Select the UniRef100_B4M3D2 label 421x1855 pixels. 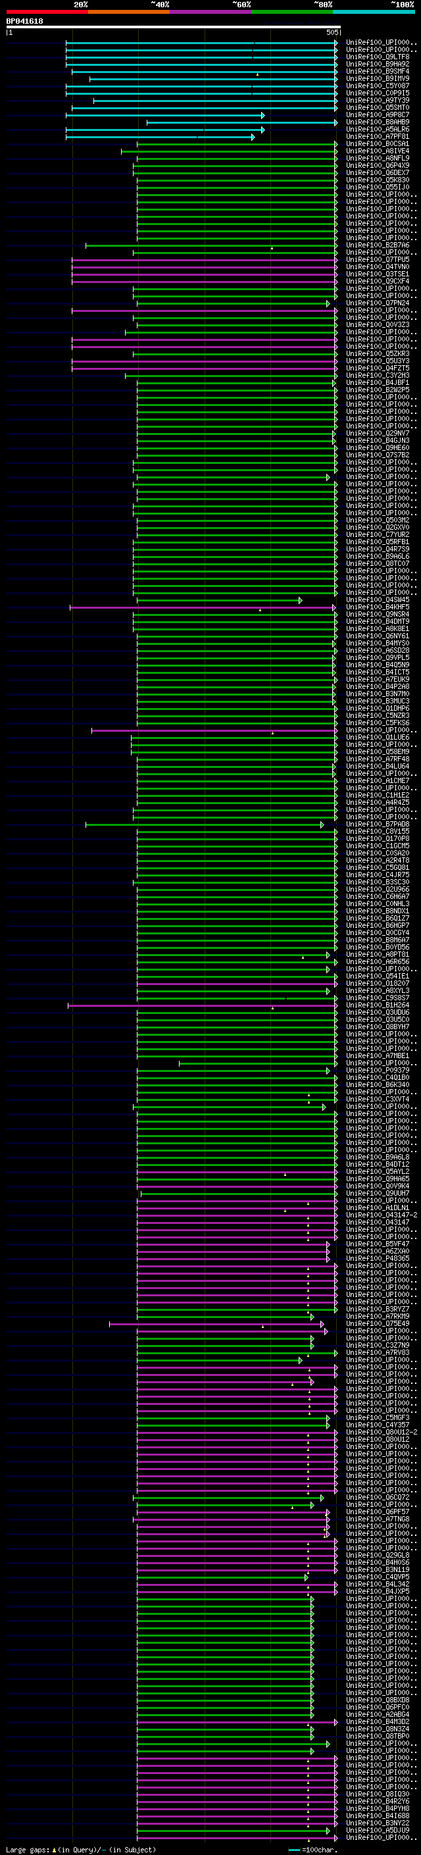click(x=378, y=1721)
